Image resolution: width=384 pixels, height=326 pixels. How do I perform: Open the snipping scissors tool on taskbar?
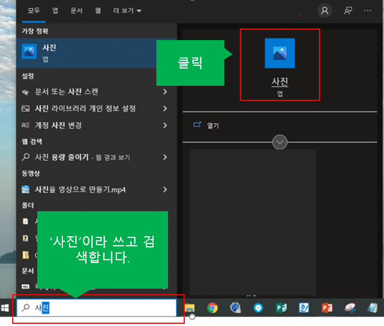tap(350, 308)
